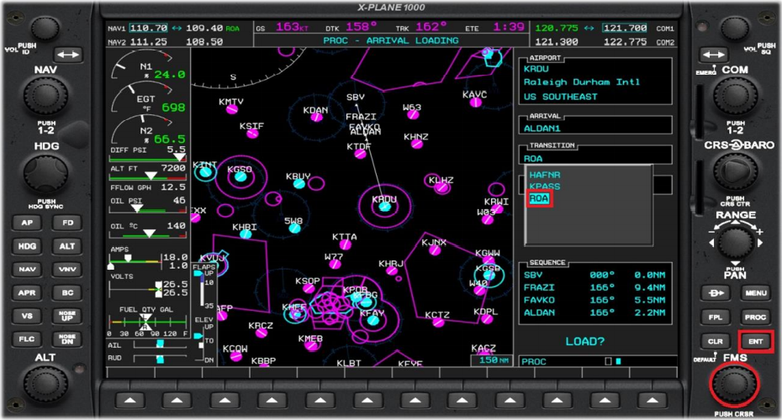Click the NAV tuning knob
Screen dimensions: 782x420
(x=46, y=96)
